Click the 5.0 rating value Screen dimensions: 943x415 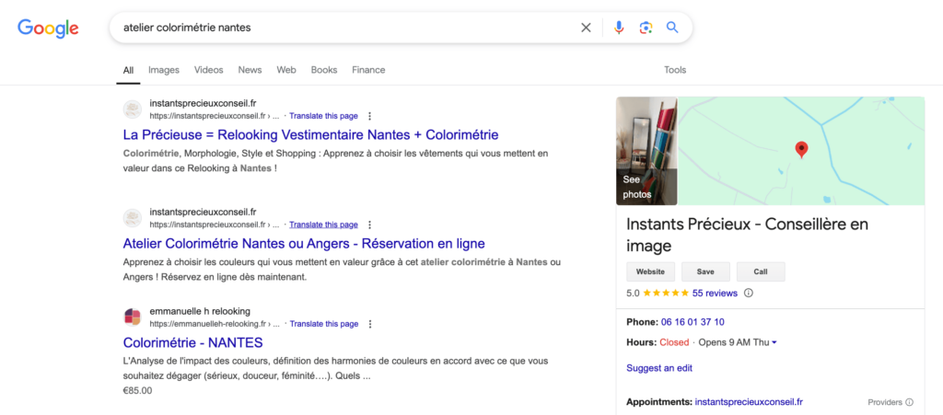coord(633,294)
